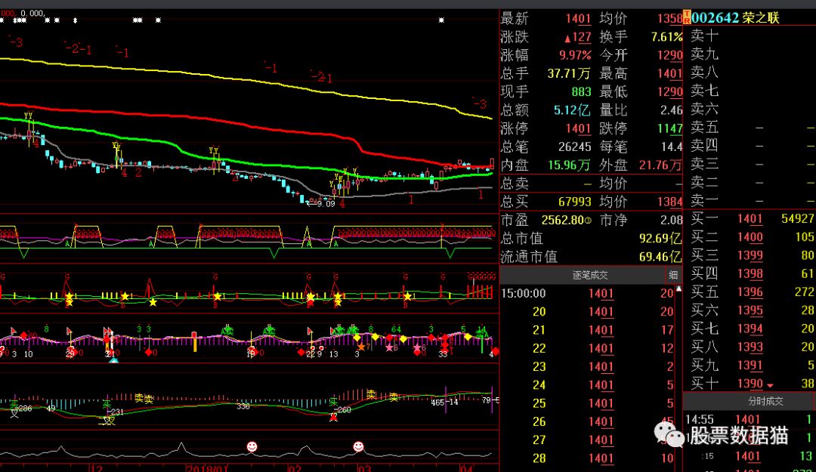Click the 量比 value 2.46
This screenshot has height=472, width=816.
click(x=672, y=110)
